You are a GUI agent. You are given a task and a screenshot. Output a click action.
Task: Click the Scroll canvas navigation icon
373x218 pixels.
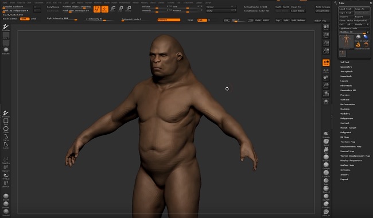pos(326,27)
